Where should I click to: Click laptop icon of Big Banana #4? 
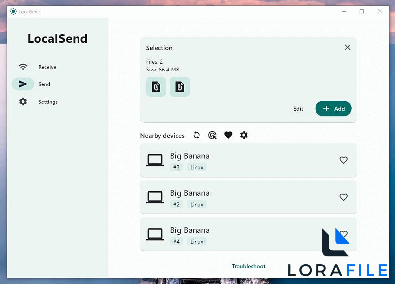155,234
